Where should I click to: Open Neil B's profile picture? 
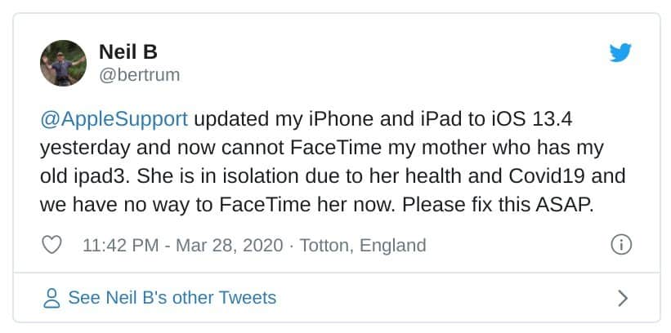(64, 64)
